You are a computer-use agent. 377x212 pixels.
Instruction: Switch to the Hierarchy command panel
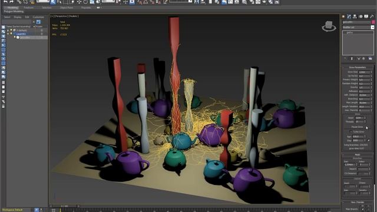pos(355,16)
